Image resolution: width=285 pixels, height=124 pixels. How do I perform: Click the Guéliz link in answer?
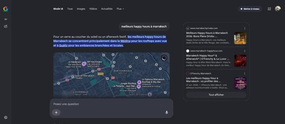[x=63, y=46]
